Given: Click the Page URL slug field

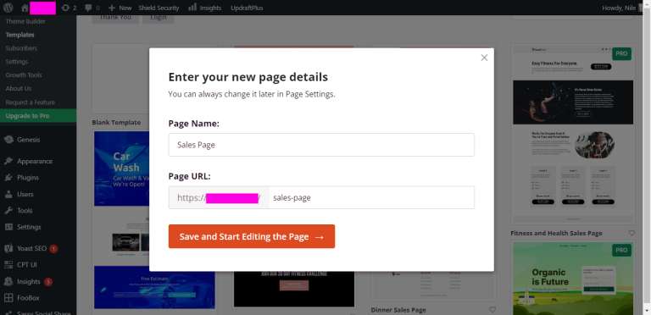Looking at the screenshot, I should 371,197.
